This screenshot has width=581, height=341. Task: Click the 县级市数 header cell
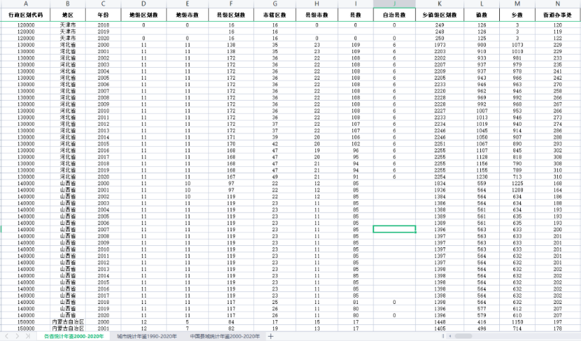point(317,15)
